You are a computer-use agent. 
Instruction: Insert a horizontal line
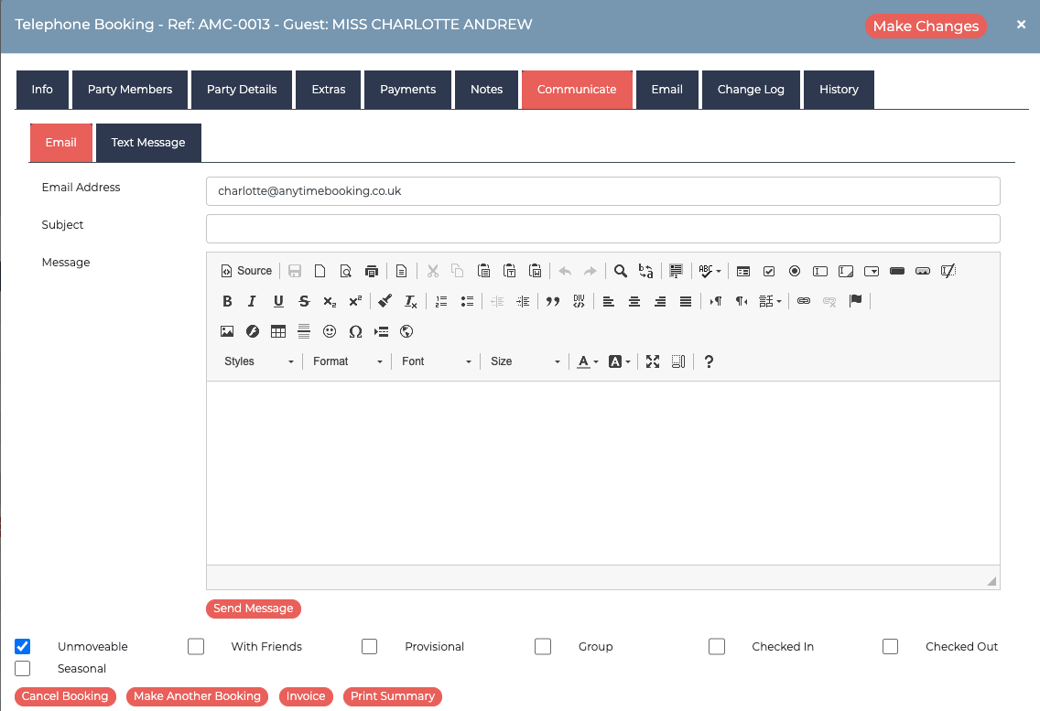pos(304,331)
